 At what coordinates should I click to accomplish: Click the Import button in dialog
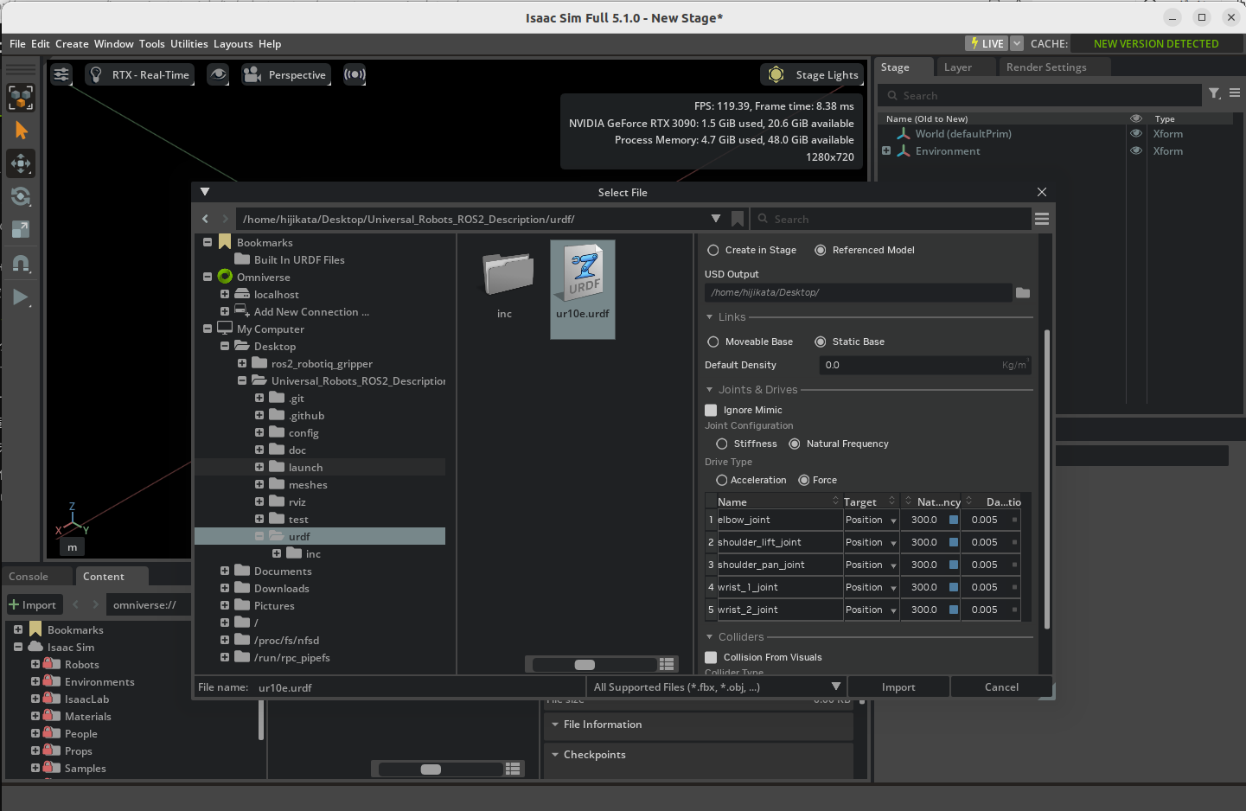898,687
